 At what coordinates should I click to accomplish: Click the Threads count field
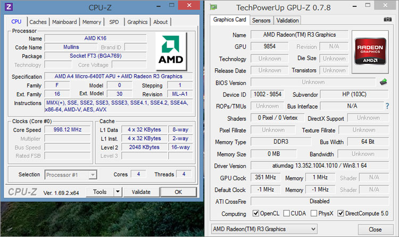(x=184, y=174)
